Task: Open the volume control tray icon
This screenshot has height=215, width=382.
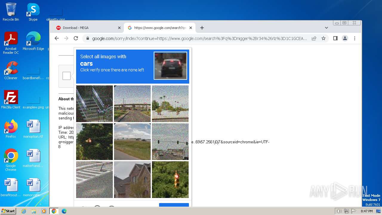Action: (339, 211)
